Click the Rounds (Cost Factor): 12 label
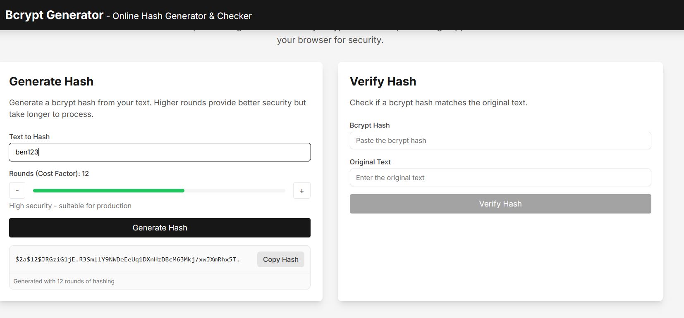 click(x=49, y=173)
